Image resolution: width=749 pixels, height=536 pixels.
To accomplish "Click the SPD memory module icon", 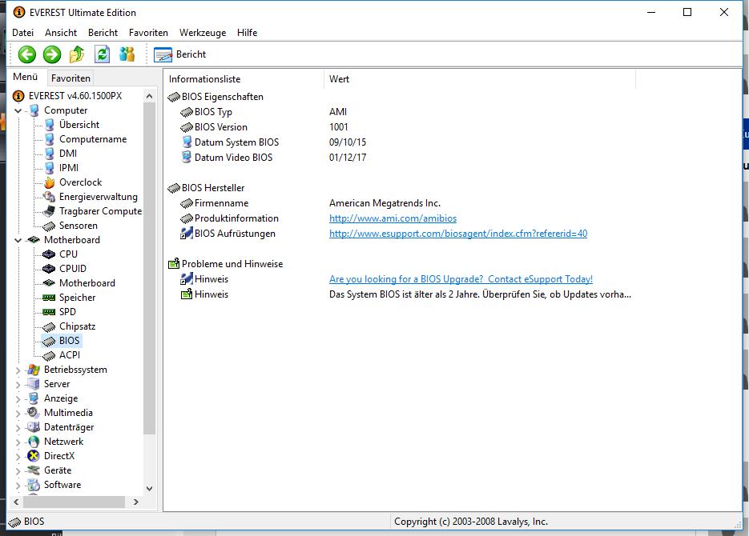I will click(x=49, y=312).
